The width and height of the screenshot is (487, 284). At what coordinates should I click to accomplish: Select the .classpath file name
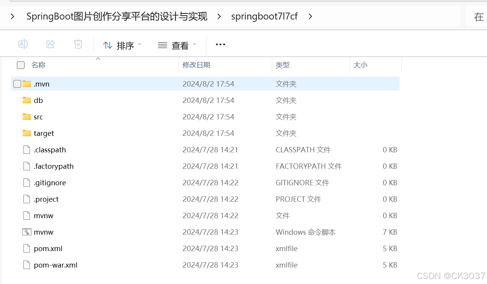point(50,150)
